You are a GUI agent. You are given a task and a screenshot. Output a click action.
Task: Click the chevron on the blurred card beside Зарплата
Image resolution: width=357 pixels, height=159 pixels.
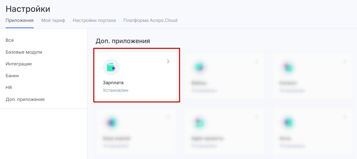click(x=257, y=62)
